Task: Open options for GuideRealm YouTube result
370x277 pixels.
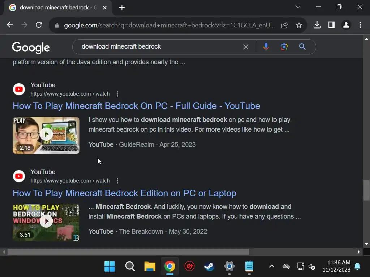Action: 117,94
